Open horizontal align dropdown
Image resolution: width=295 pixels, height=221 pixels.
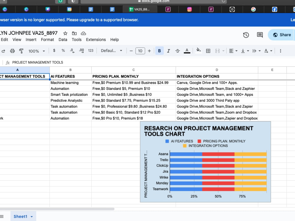[x=233, y=51]
